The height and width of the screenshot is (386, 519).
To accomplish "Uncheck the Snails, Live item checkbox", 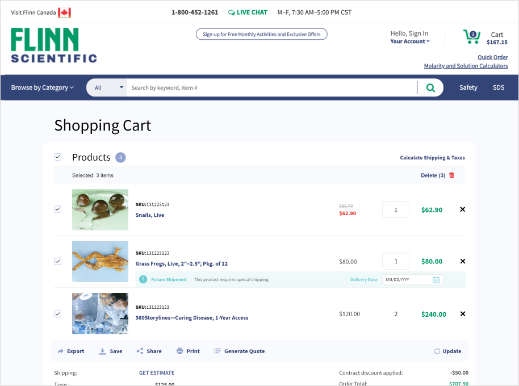I will click(x=57, y=209).
